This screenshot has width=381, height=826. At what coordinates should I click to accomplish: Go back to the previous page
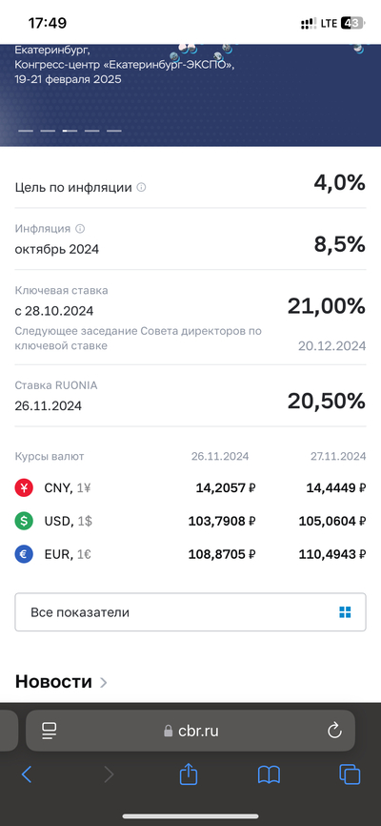click(x=27, y=774)
